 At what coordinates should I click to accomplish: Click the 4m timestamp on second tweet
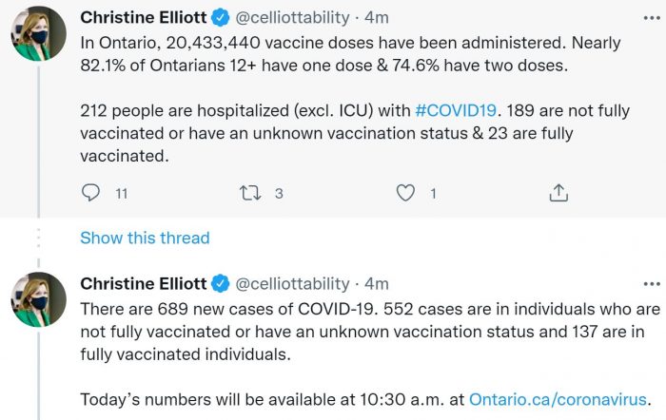(378, 283)
